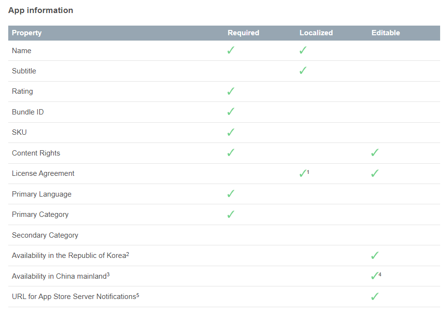This screenshot has width=444, height=313.
Task: Click the Required checkmark for Name
Action: coord(231,50)
